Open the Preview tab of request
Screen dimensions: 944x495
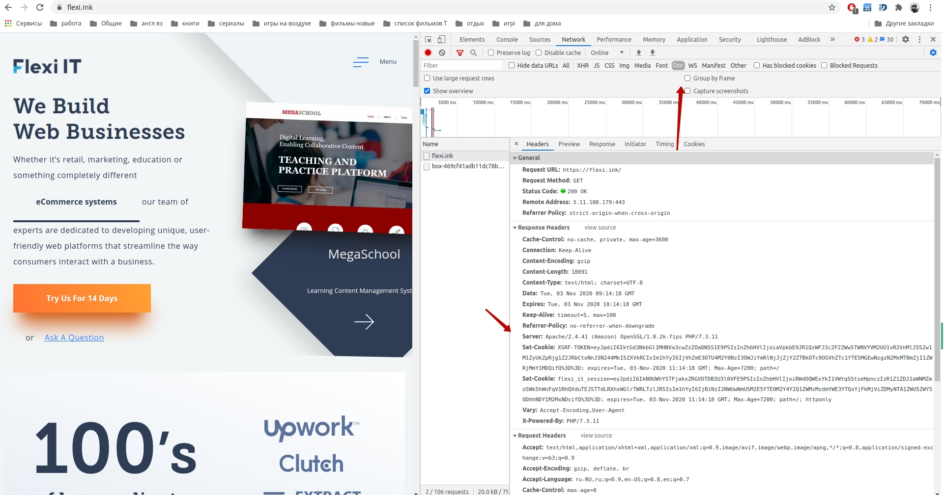(569, 144)
